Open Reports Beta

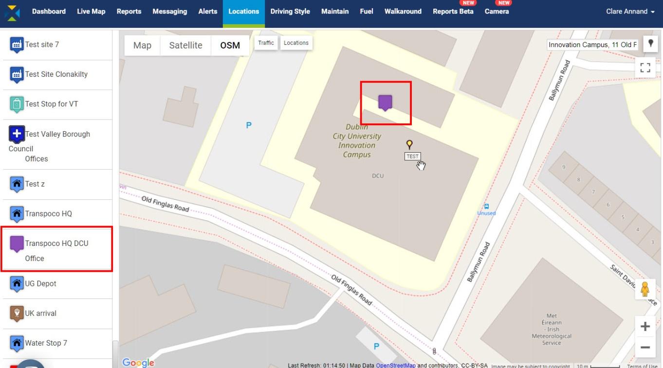point(453,11)
